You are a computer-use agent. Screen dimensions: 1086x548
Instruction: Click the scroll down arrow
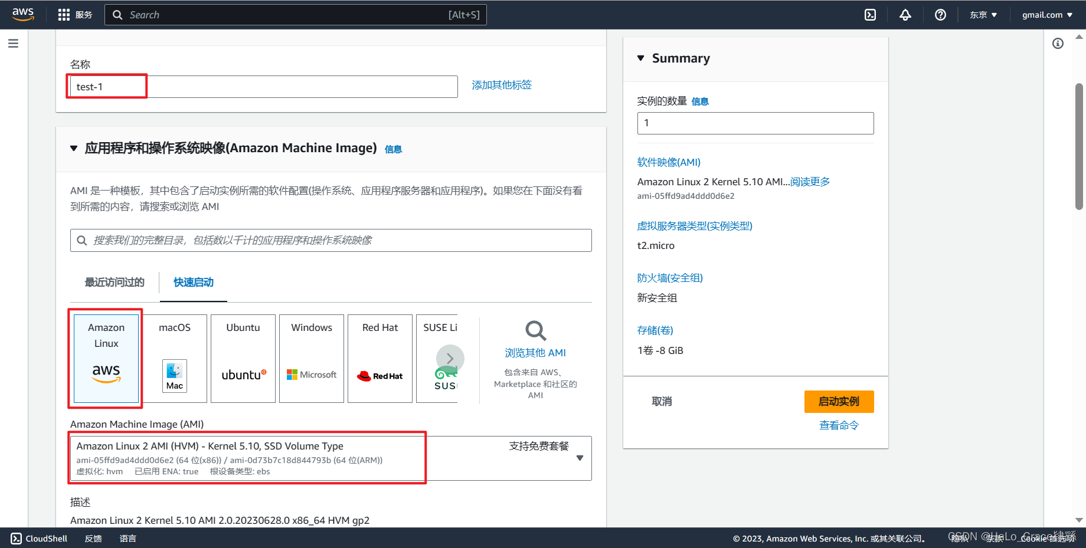[1079, 520]
